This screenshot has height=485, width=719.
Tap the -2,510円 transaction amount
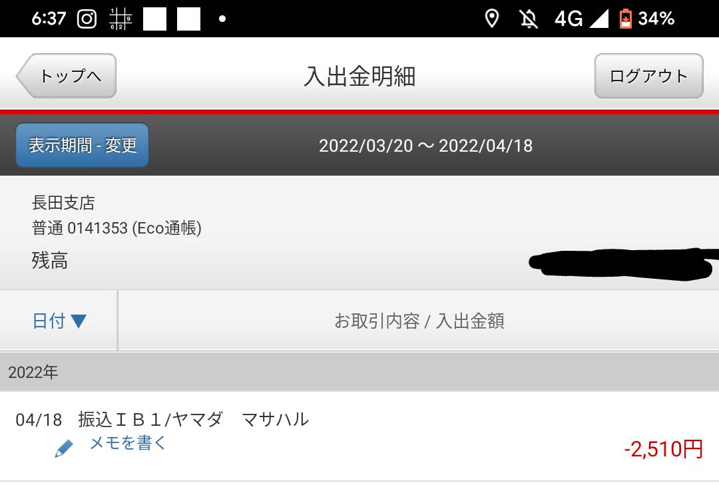pos(663,449)
